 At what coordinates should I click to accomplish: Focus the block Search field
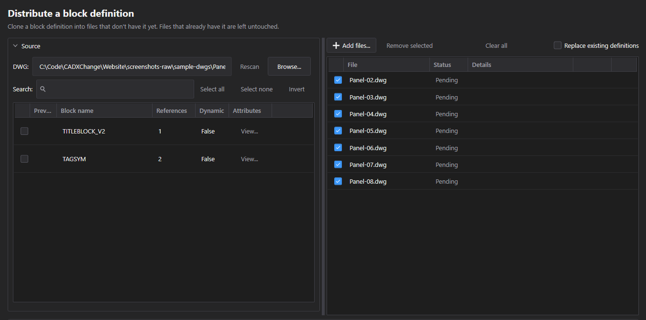(115, 89)
